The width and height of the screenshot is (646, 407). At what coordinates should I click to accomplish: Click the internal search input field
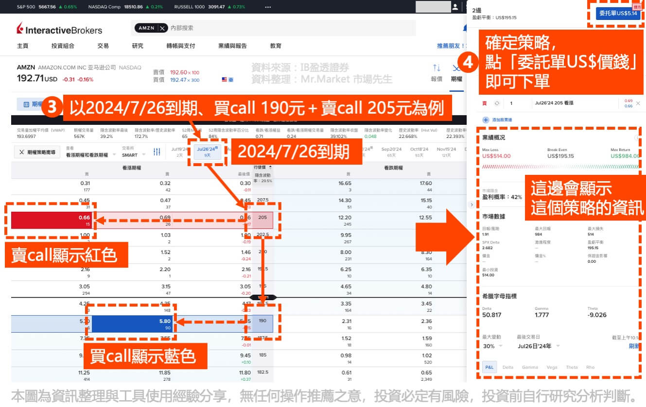click(292, 28)
